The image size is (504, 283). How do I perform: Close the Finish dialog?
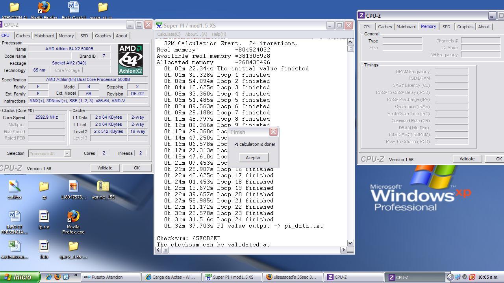point(273,132)
